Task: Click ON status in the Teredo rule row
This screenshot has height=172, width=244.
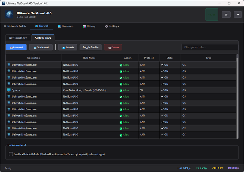Action: 165,90
